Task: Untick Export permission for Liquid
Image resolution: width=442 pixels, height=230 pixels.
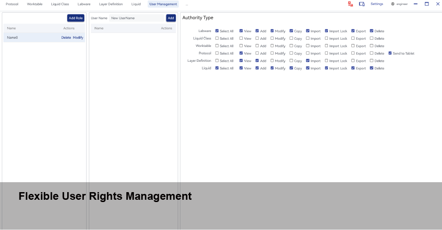Action: coord(353,68)
